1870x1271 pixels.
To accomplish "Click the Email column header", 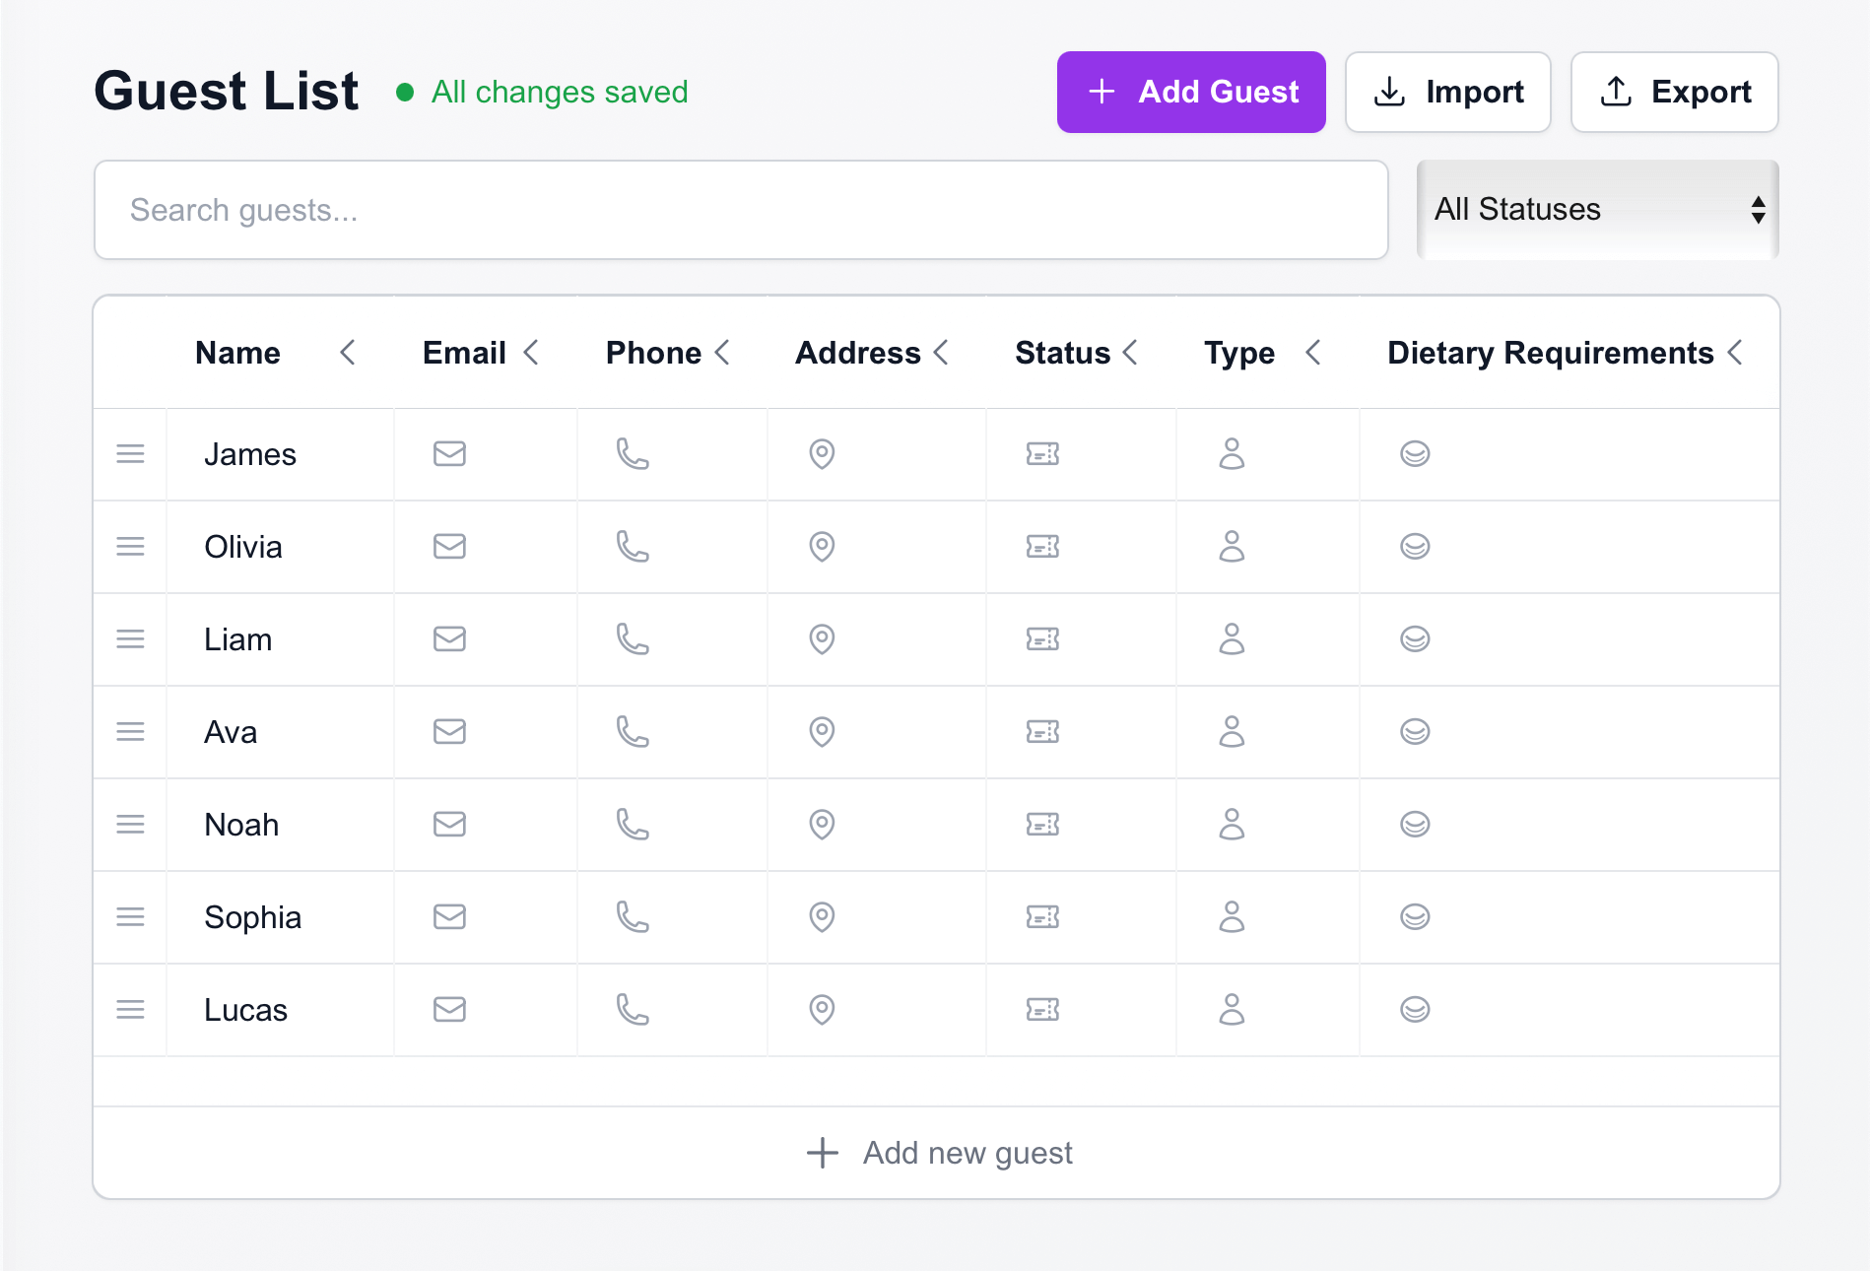I will (463, 352).
